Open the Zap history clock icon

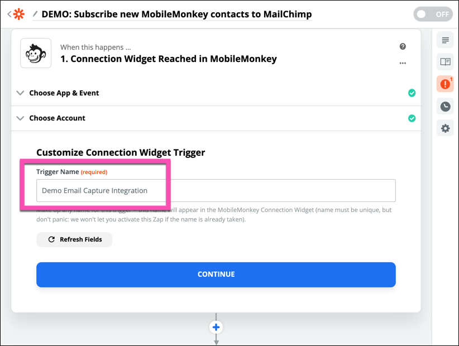pyautogui.click(x=445, y=106)
